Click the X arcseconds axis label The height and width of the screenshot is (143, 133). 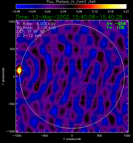click(72, 139)
